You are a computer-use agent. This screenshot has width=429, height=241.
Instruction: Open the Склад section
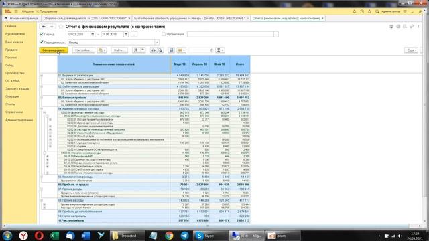pos(9,66)
